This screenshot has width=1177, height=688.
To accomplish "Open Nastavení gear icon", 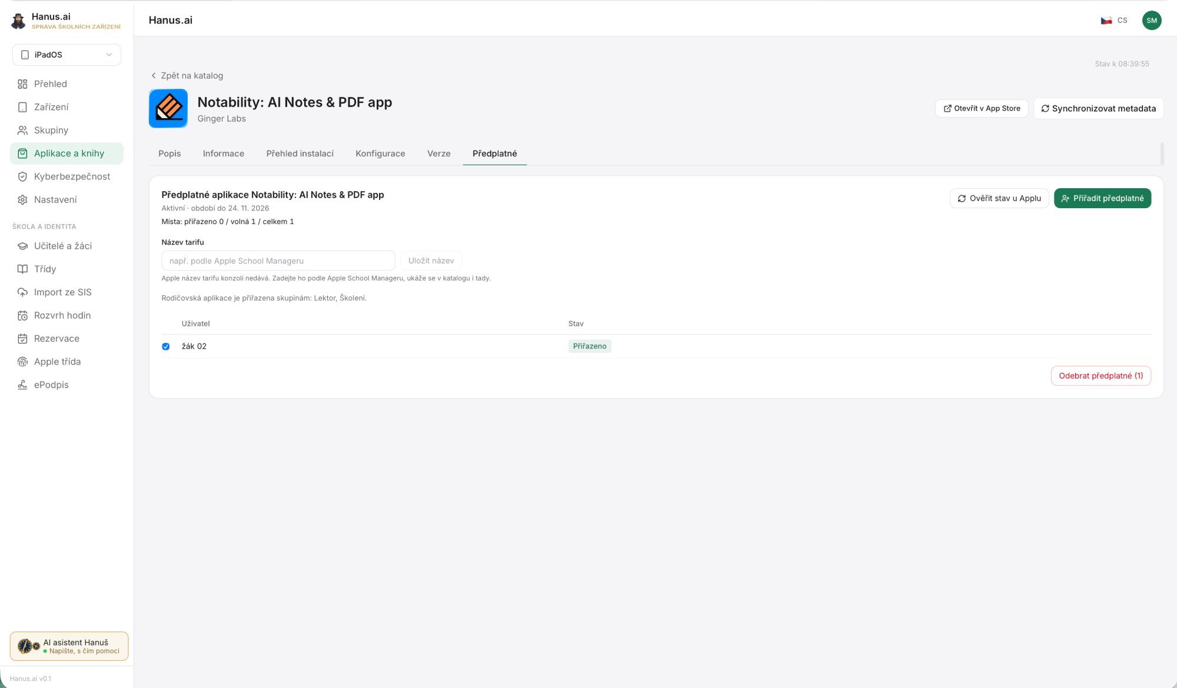I will tap(22, 200).
